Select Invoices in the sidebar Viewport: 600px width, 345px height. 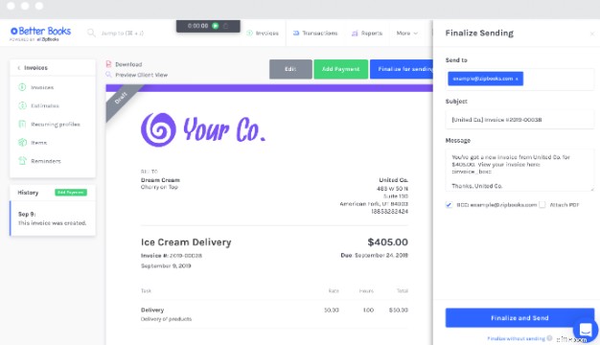pyautogui.click(x=42, y=87)
